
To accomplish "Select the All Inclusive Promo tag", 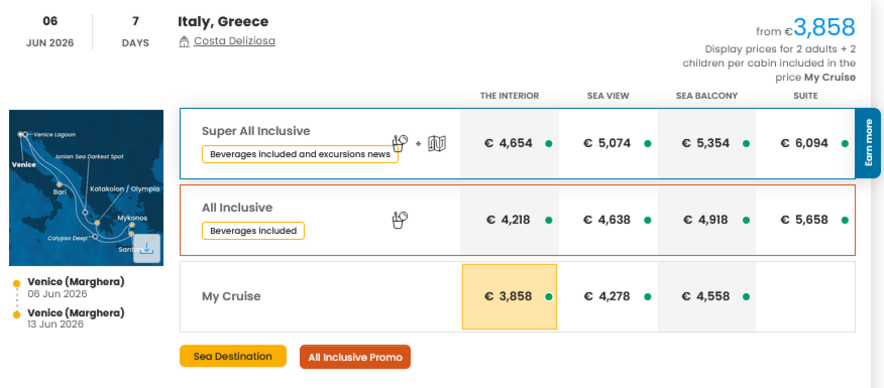I will coord(355,357).
